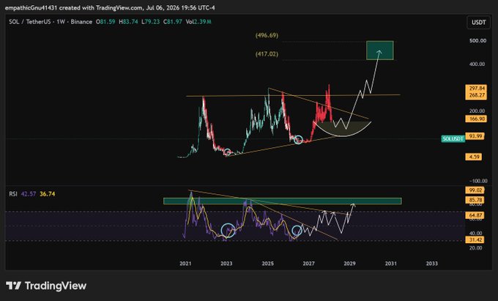Viewport: 498px width, 301px height.
Task: Click the 2023 time axis label
Action: [226, 264]
